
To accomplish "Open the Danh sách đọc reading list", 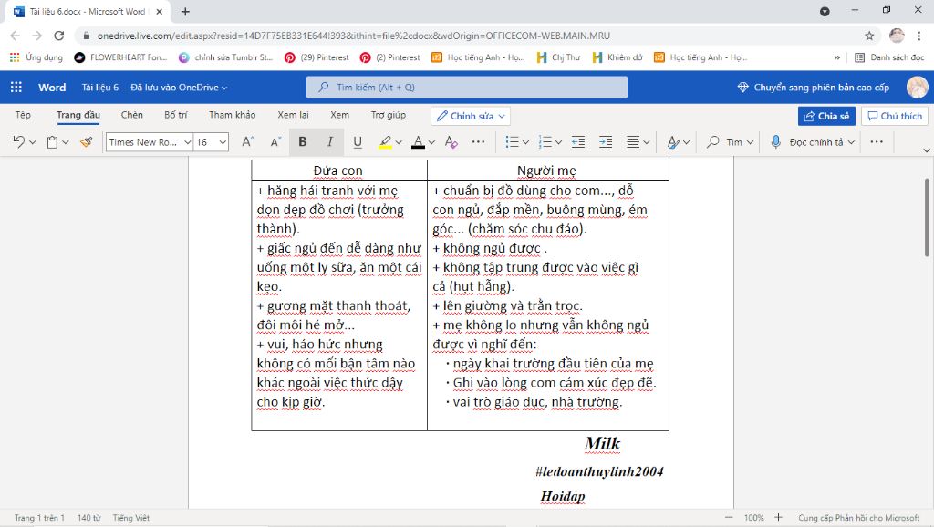I will point(889,57).
